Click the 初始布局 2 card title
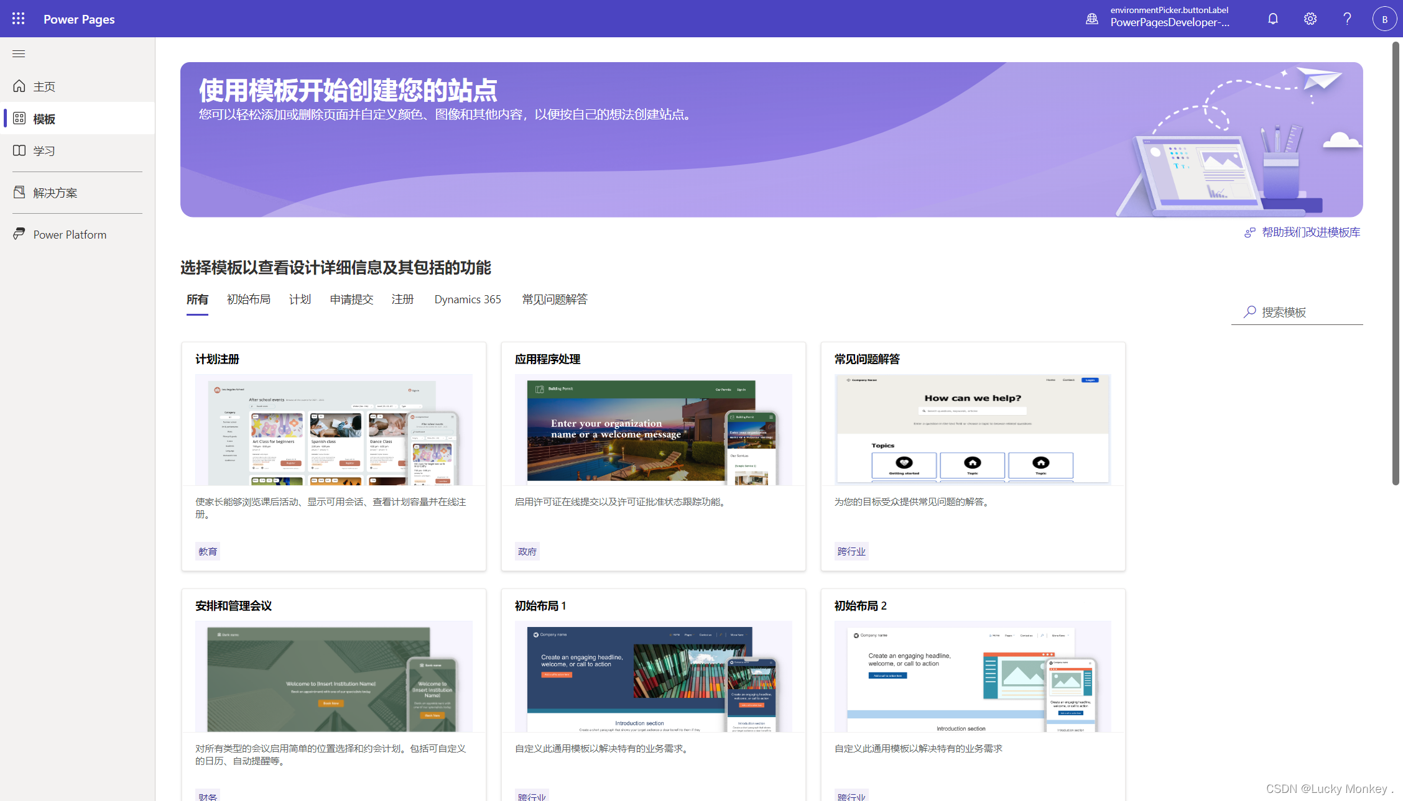 861,606
